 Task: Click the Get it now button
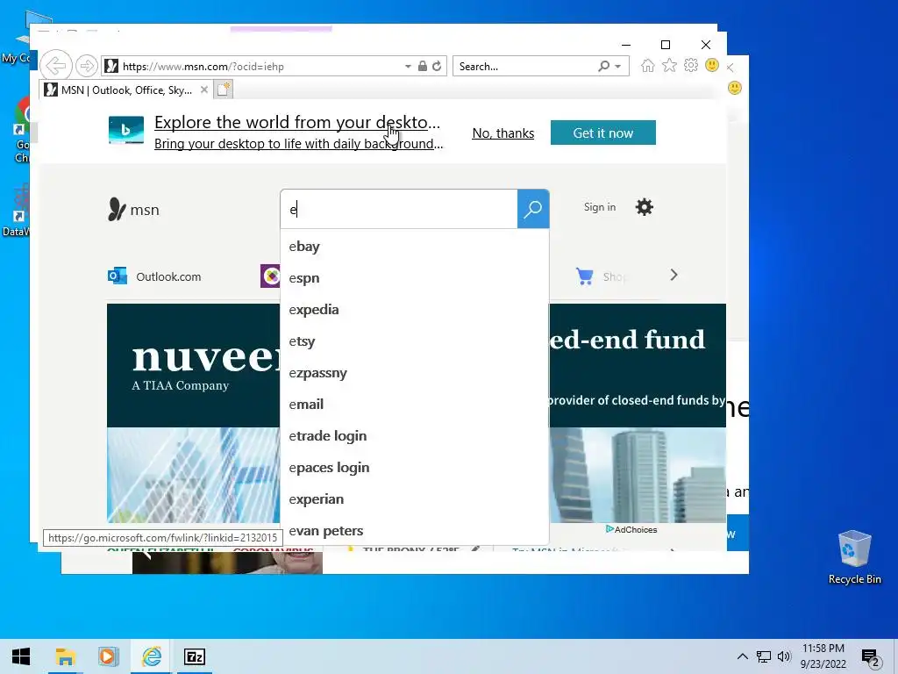click(x=603, y=133)
